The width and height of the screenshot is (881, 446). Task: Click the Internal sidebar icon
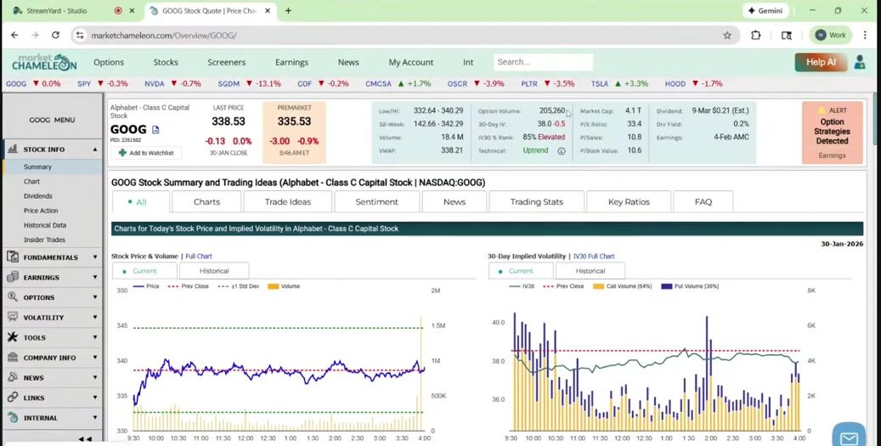click(x=13, y=417)
